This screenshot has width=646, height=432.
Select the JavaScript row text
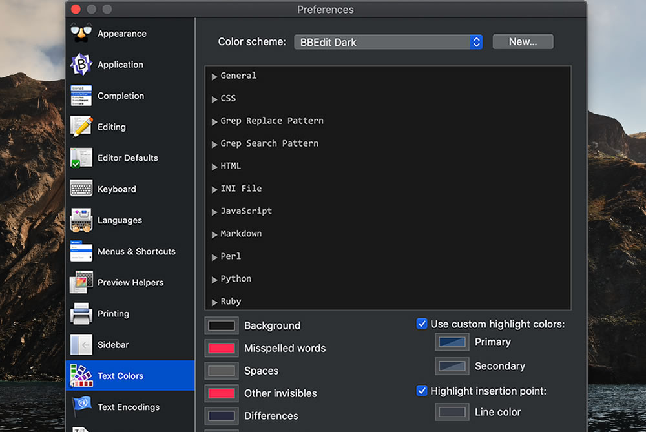pyautogui.click(x=246, y=211)
